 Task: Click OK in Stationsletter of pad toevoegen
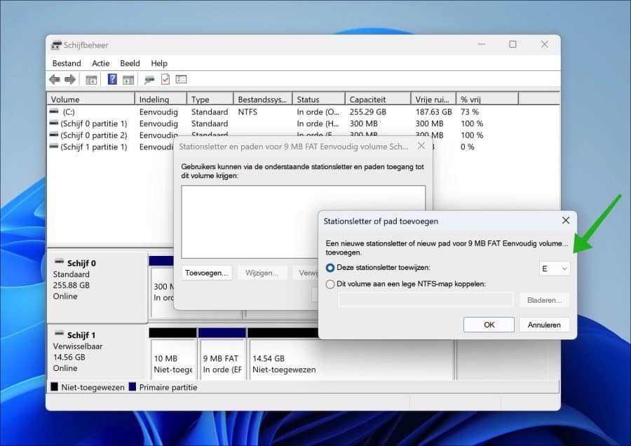(489, 325)
